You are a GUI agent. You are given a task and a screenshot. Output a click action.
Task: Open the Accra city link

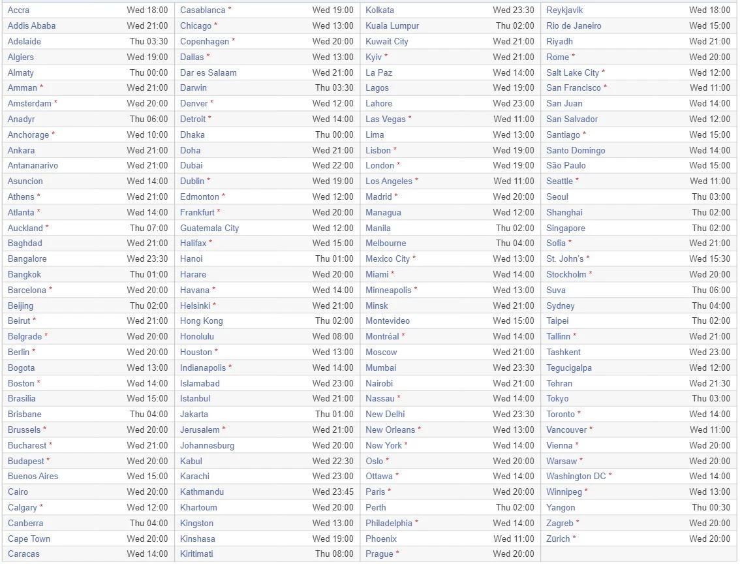click(18, 10)
